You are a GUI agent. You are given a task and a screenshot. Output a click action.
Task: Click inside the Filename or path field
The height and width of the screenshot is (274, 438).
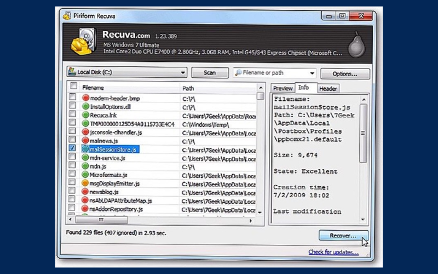(x=275, y=73)
